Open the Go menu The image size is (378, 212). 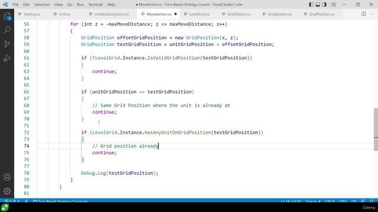pos(70,5)
